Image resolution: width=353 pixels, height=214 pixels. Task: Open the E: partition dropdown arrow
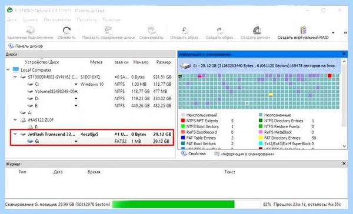(x=76, y=106)
